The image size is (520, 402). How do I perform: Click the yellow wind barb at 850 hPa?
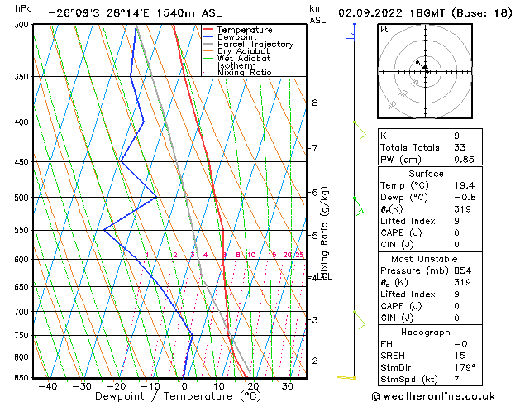(x=347, y=378)
